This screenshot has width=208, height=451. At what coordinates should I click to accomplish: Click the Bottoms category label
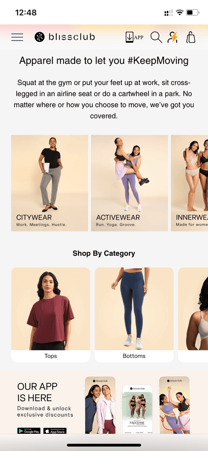click(x=134, y=356)
